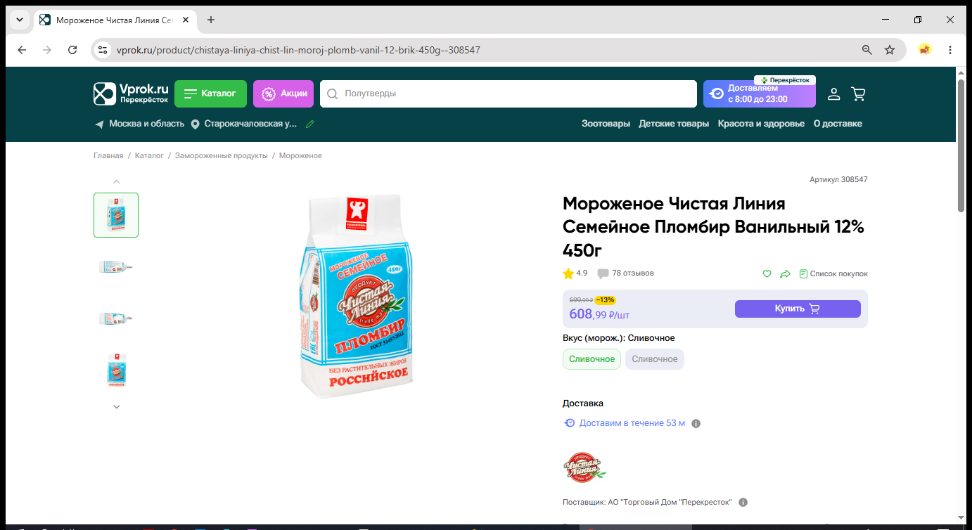The image size is (972, 530).
Task: Click the pencil icon to edit address
Action: (x=309, y=124)
